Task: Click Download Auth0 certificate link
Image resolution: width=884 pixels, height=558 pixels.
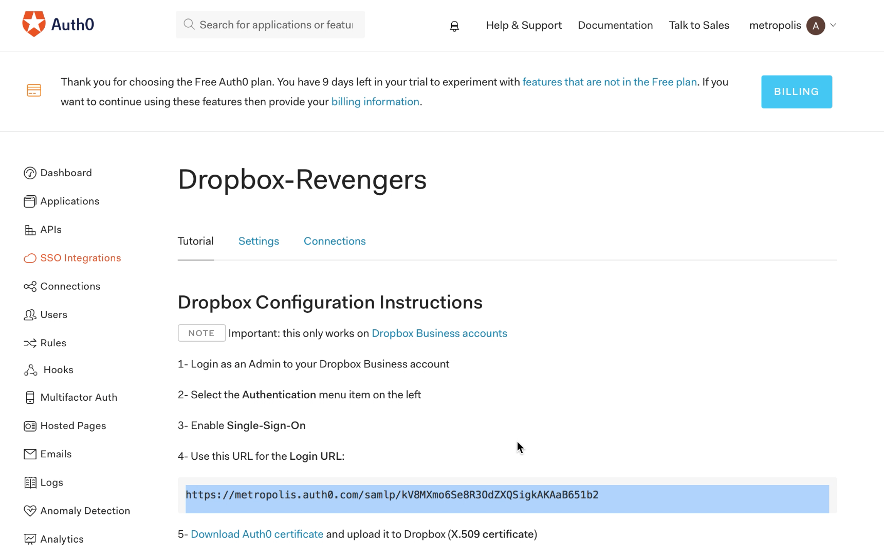Action: pos(257,534)
